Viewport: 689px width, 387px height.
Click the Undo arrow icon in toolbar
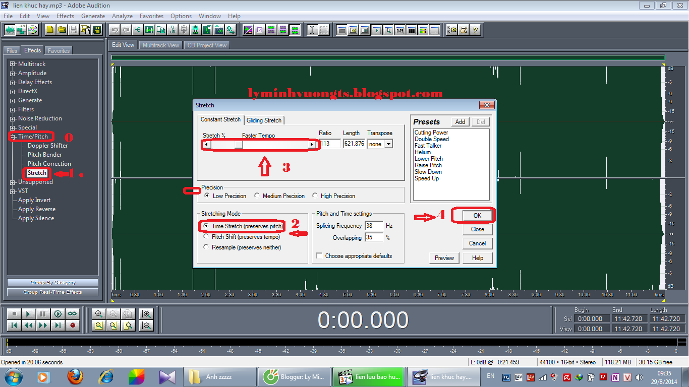114,30
